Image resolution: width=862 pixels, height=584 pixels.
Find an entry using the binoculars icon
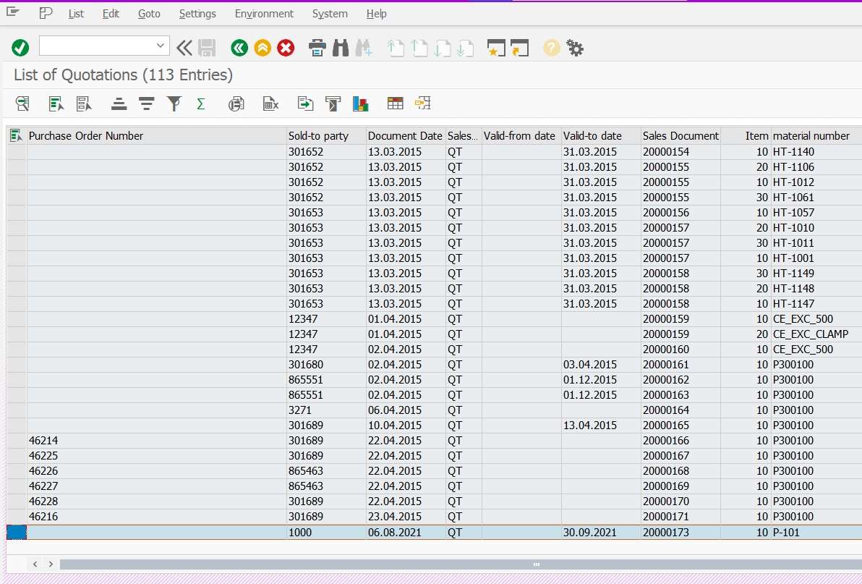coord(341,48)
